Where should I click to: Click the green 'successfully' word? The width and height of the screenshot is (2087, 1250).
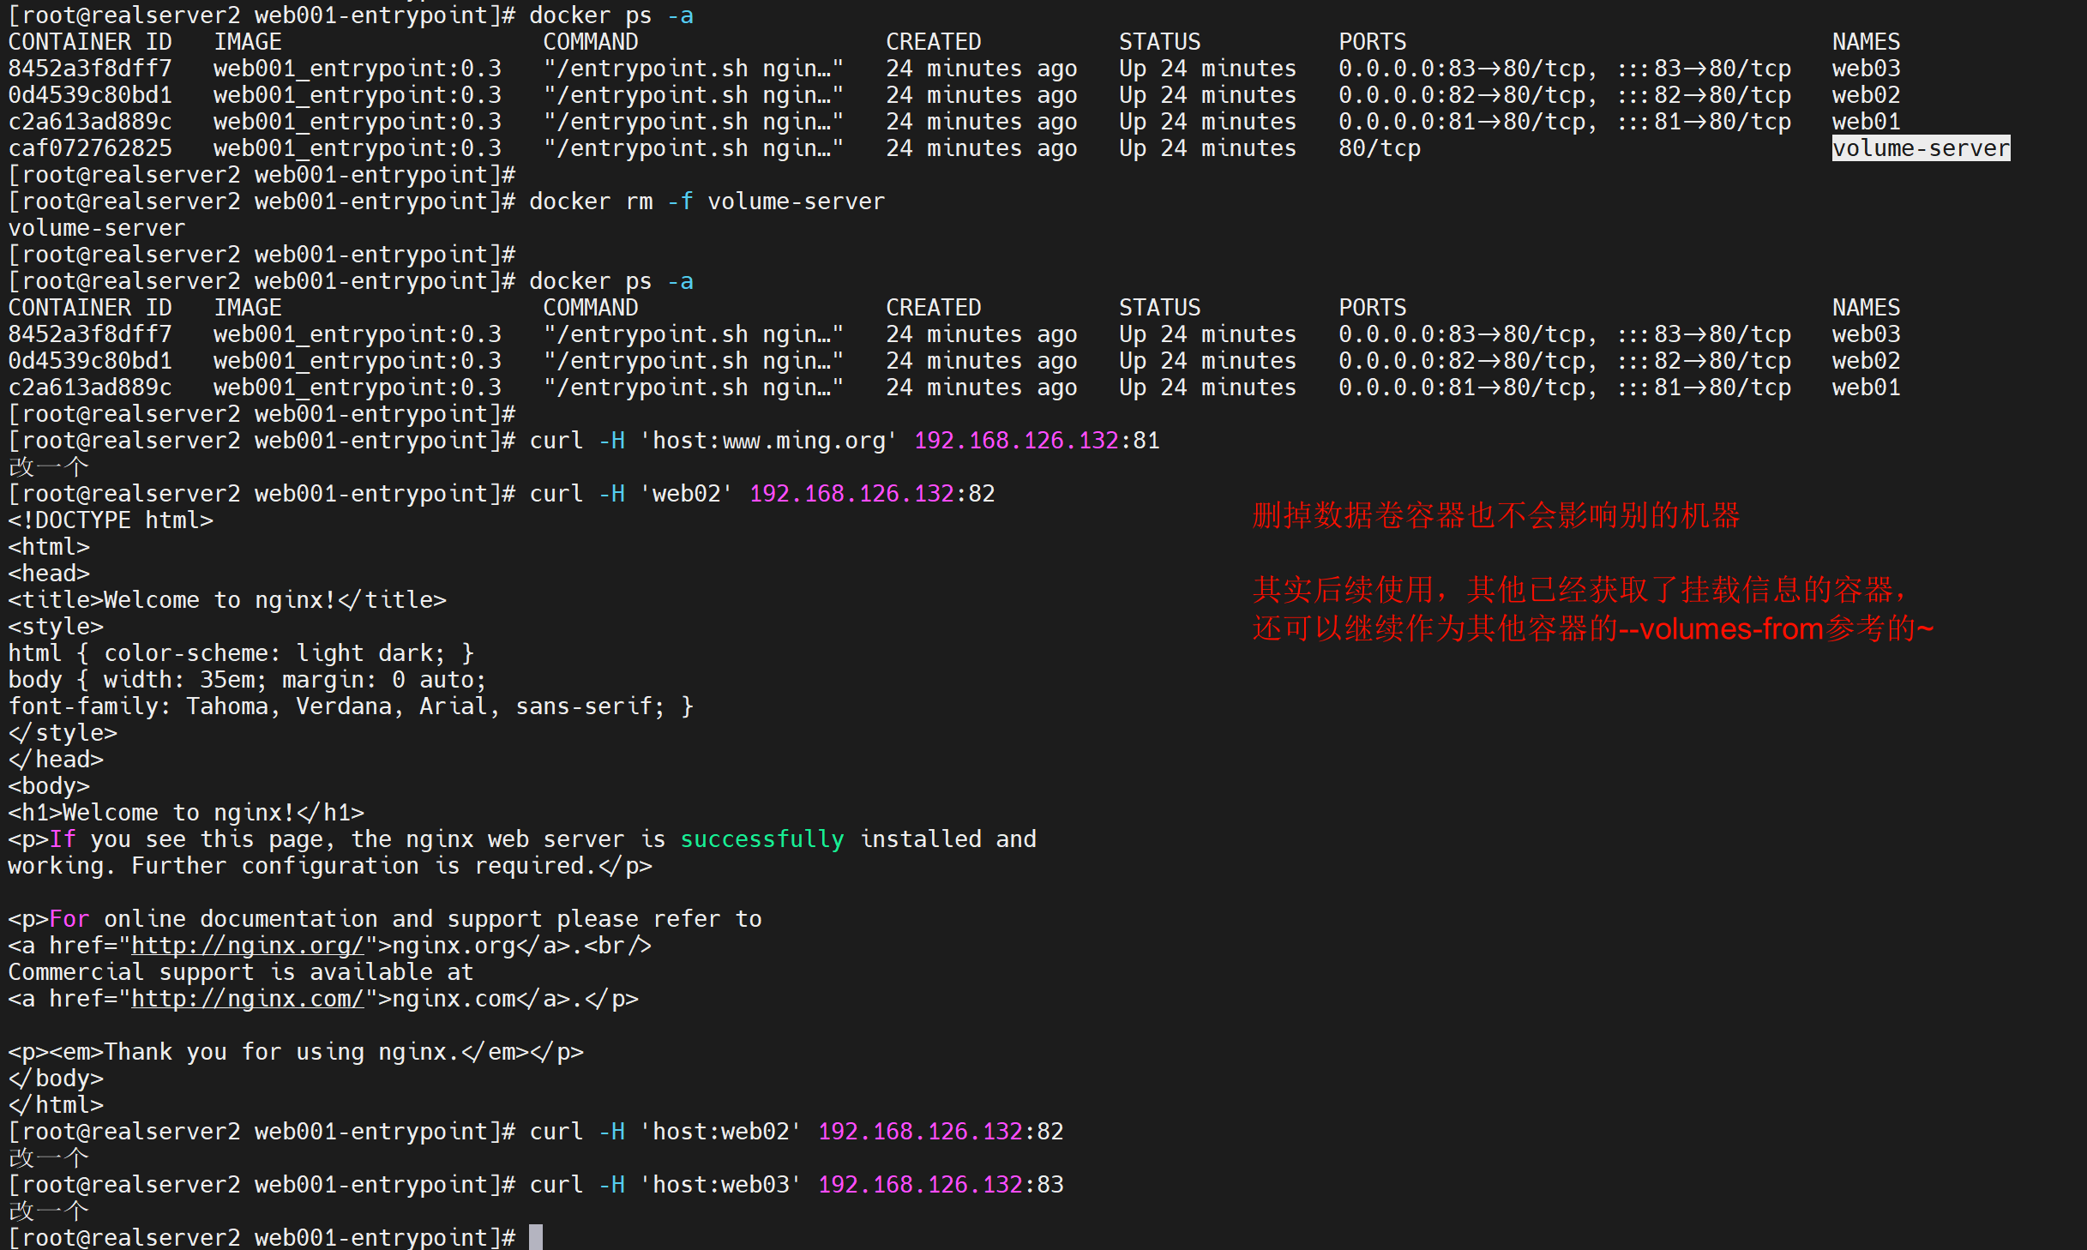pyautogui.click(x=761, y=839)
